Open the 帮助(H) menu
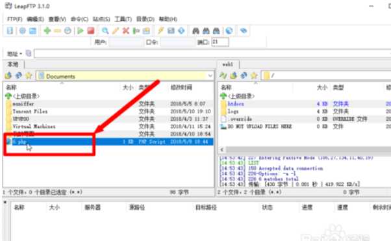391x241 pixels. [168, 19]
